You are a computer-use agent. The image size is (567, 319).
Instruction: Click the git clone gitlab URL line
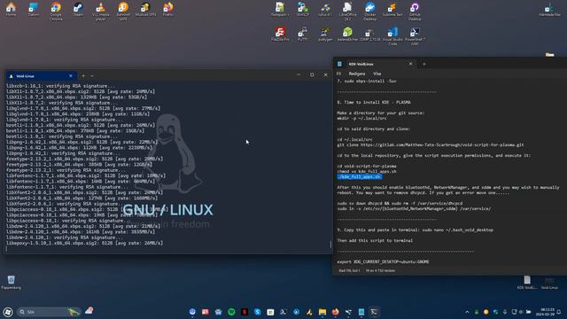pyautogui.click(x=431, y=144)
